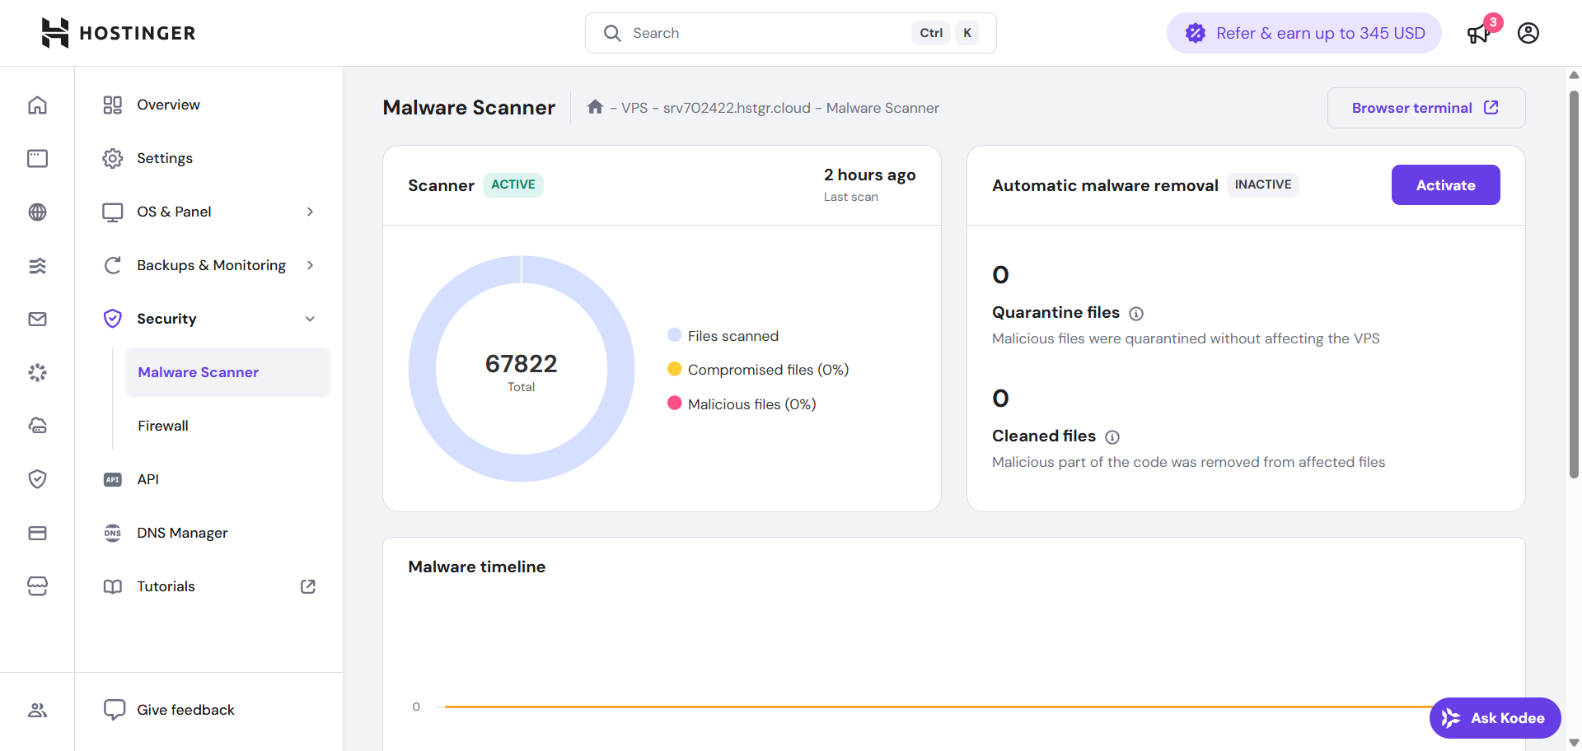1582x751 pixels.
Task: Click Cleaned files info icon
Action: tap(1112, 437)
